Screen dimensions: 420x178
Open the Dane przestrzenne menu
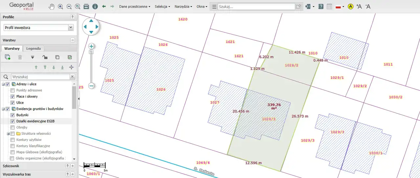(135, 7)
